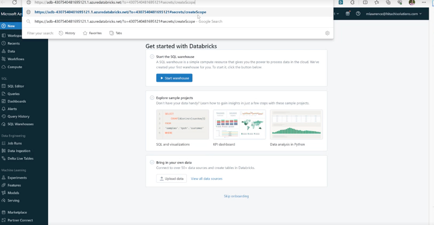Screen dimensions: 434x225
Task: Open the gift box what's new icon
Action: [x=347, y=14]
